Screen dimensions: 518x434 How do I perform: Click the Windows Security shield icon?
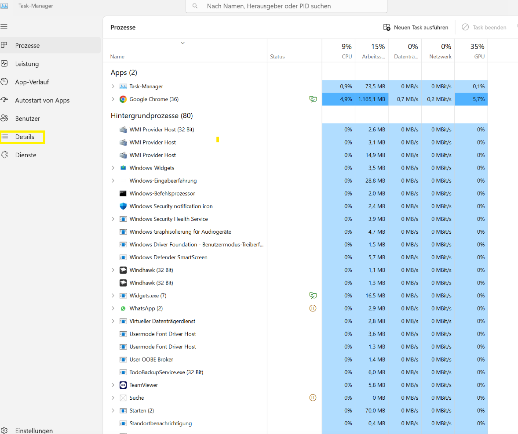(x=123, y=206)
